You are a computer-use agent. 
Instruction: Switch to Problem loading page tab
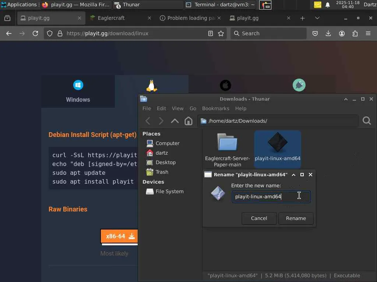click(190, 18)
